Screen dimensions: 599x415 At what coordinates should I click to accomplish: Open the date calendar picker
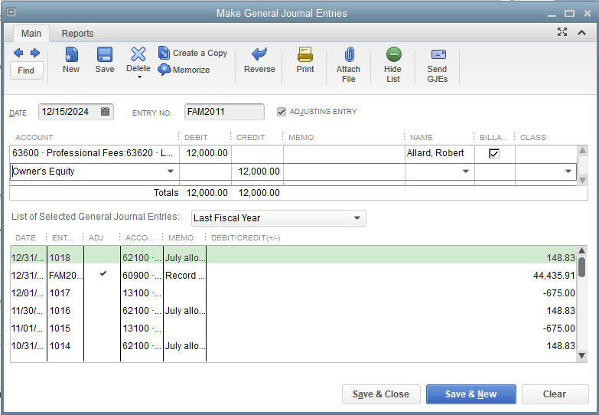click(105, 112)
